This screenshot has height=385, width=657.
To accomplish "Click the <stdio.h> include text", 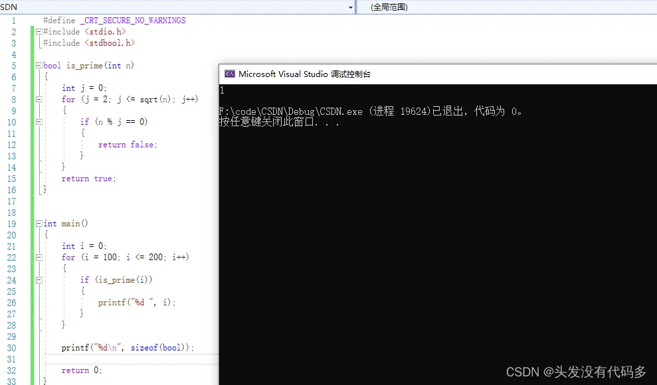I will tap(105, 32).
